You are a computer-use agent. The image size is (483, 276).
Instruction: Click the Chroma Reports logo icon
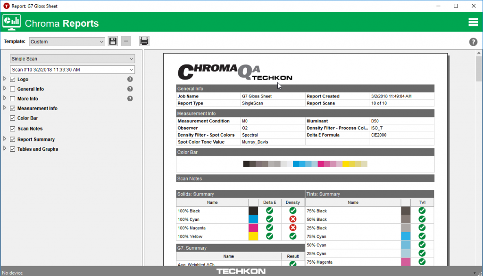[x=12, y=22]
